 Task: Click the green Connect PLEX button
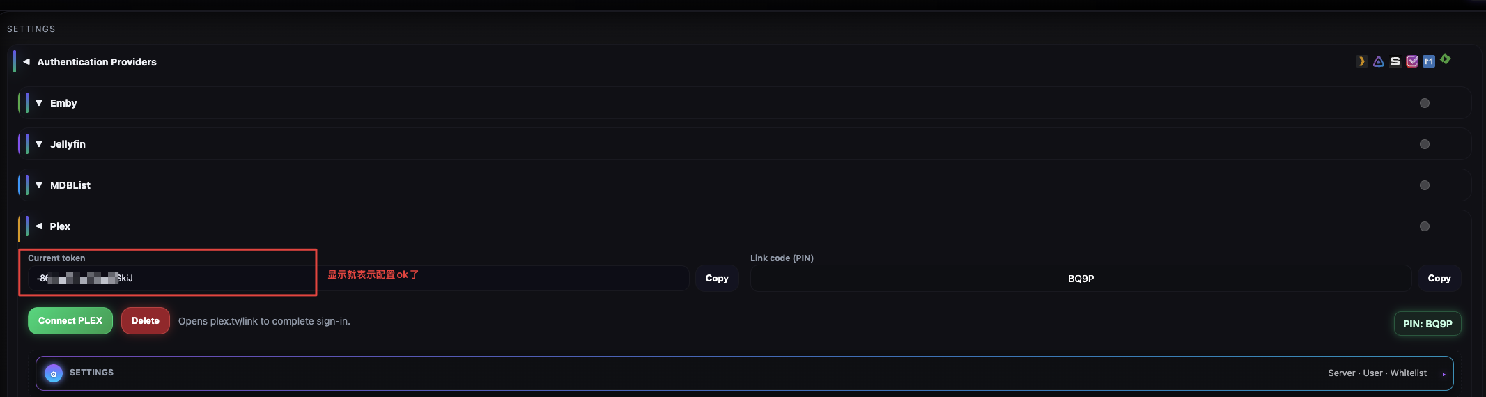pyautogui.click(x=70, y=320)
